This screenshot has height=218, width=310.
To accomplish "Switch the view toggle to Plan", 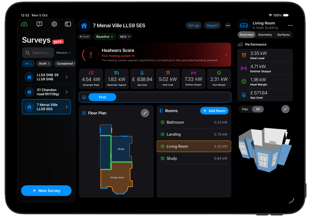I will (245, 109).
